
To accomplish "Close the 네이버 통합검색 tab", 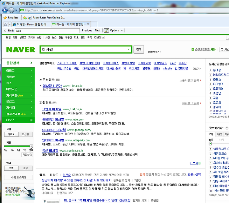I will [x=88, y=24].
